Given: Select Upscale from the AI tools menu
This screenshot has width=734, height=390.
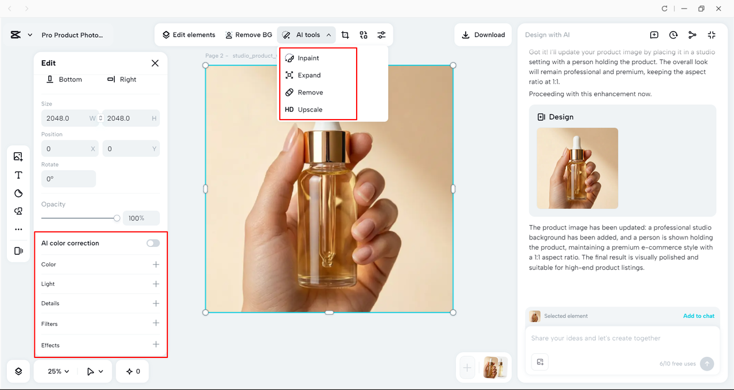Looking at the screenshot, I should [x=310, y=109].
